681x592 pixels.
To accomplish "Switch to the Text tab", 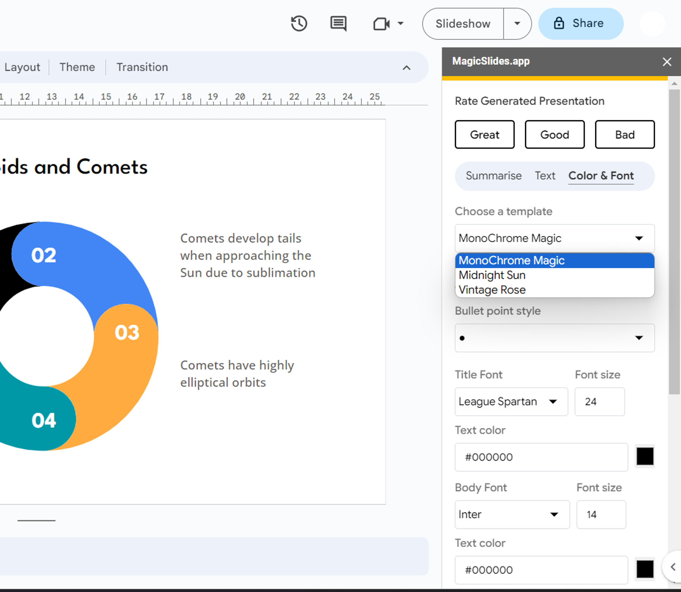I will [545, 176].
